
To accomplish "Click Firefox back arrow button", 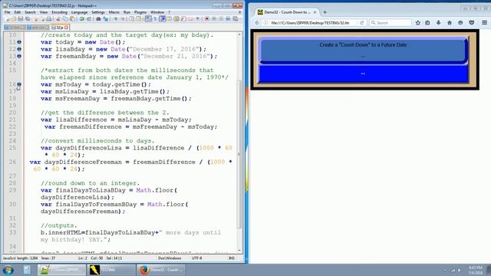I will (x=257, y=23).
